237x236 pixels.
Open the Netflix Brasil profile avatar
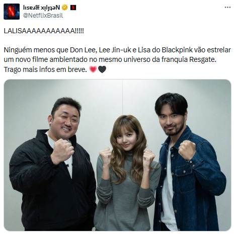12,12
